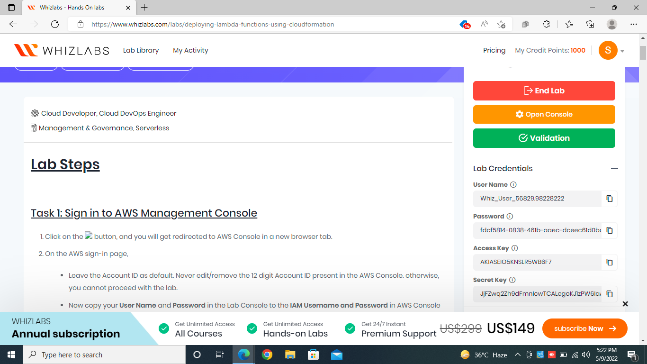This screenshot has width=647, height=364.
Task: Launch Google Chrome from the taskbar
Action: 267,354
